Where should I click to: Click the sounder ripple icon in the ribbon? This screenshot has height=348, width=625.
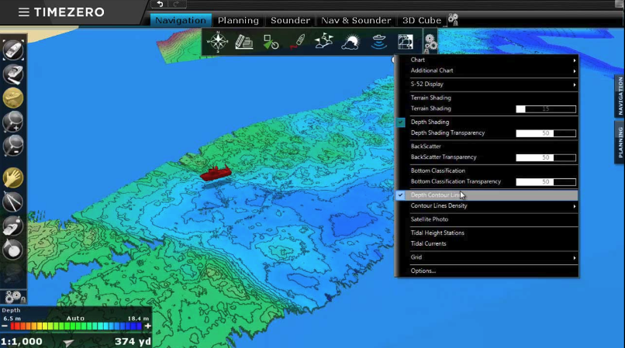[x=378, y=42]
